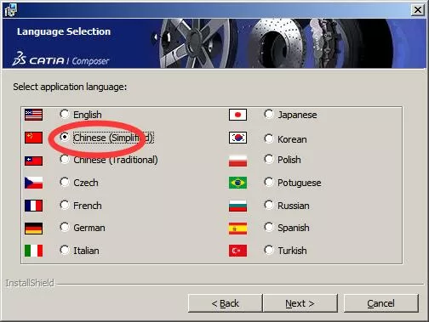Click the Turkish flag icon
Screen dimensions: 429x322
point(237,251)
